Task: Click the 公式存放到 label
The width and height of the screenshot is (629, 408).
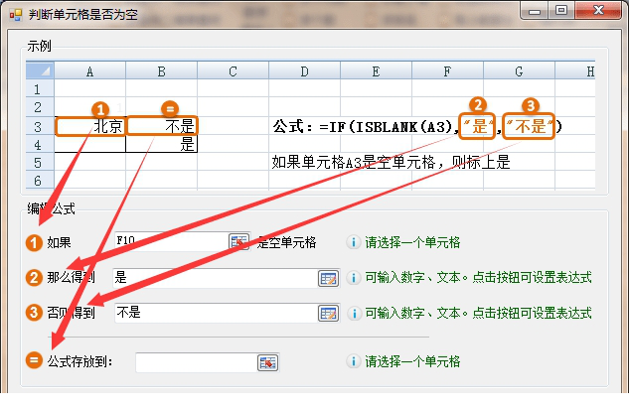Action: 79,361
